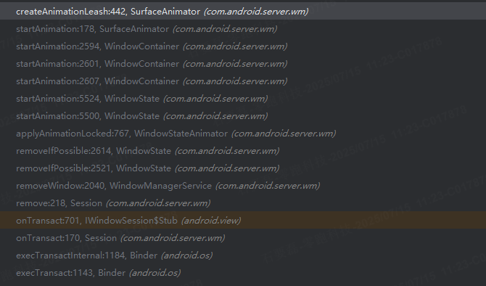Open applyAnimationLocked:767 WindowStateAnimator frame
The height and width of the screenshot is (286, 486).
pos(243,134)
